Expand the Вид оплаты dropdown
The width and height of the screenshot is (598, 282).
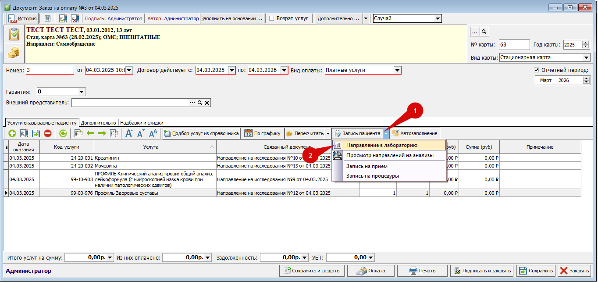point(397,70)
